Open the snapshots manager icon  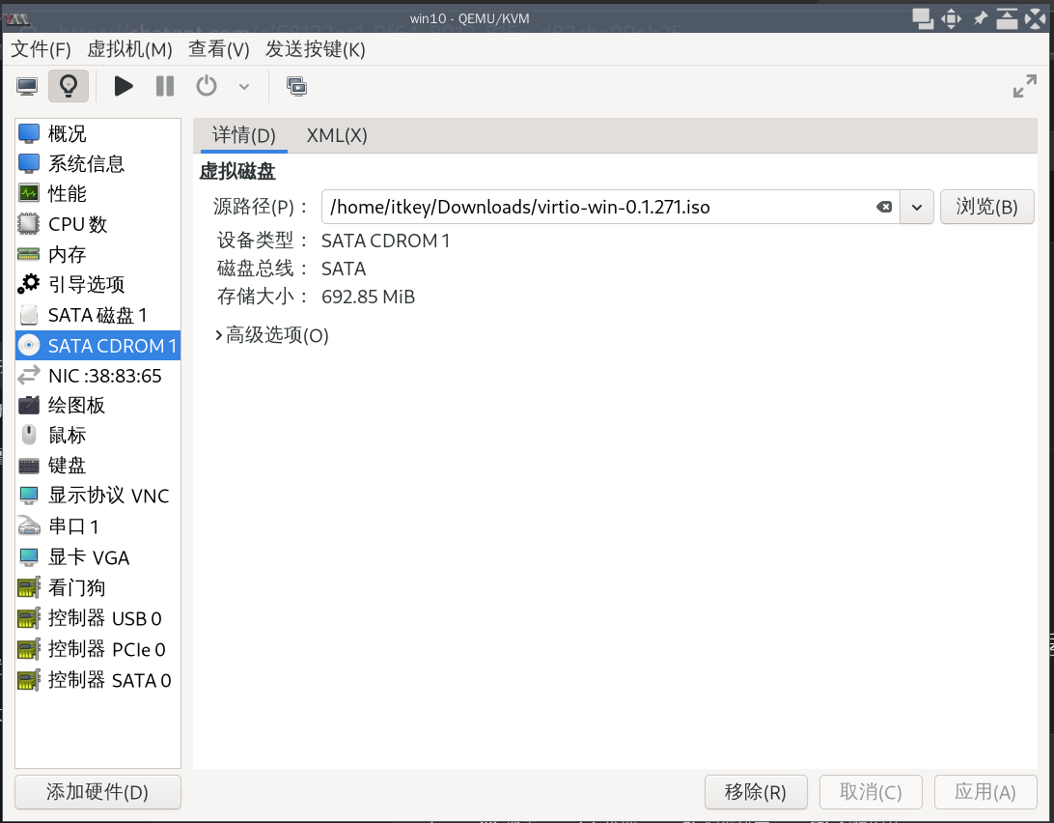tap(296, 85)
